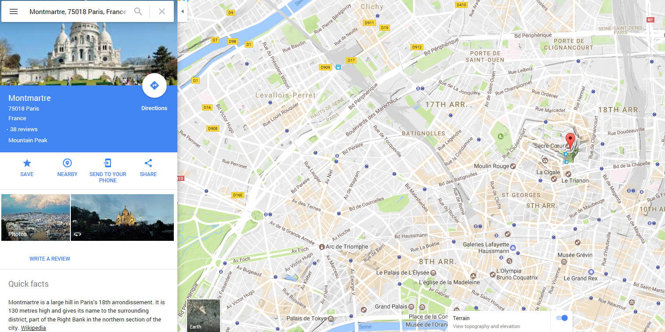Click the Arc de Triomphe marker icon
The width and height of the screenshot is (665, 332).
tap(322, 247)
